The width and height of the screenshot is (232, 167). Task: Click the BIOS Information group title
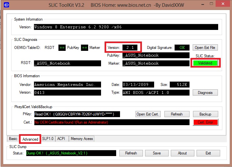coord(27,76)
